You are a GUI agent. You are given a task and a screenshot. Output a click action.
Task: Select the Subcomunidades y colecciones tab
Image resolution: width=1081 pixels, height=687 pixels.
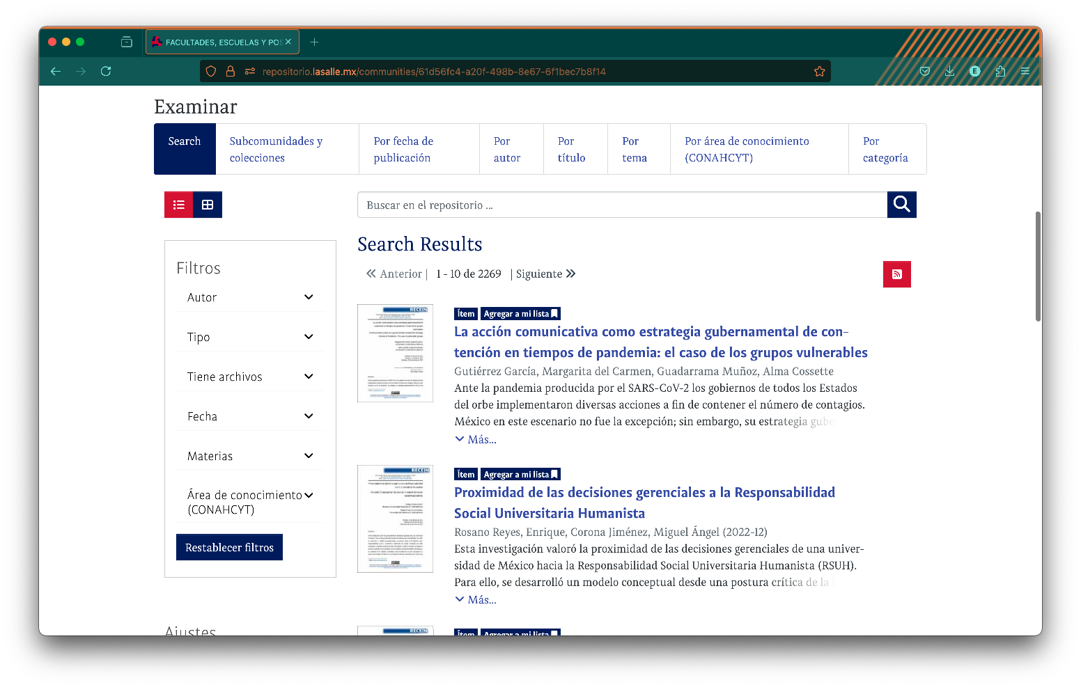pyautogui.click(x=277, y=150)
